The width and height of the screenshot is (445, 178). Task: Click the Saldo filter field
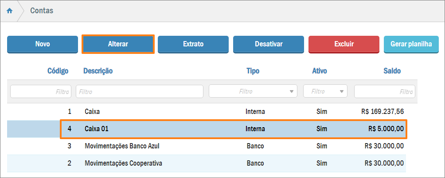(384, 91)
